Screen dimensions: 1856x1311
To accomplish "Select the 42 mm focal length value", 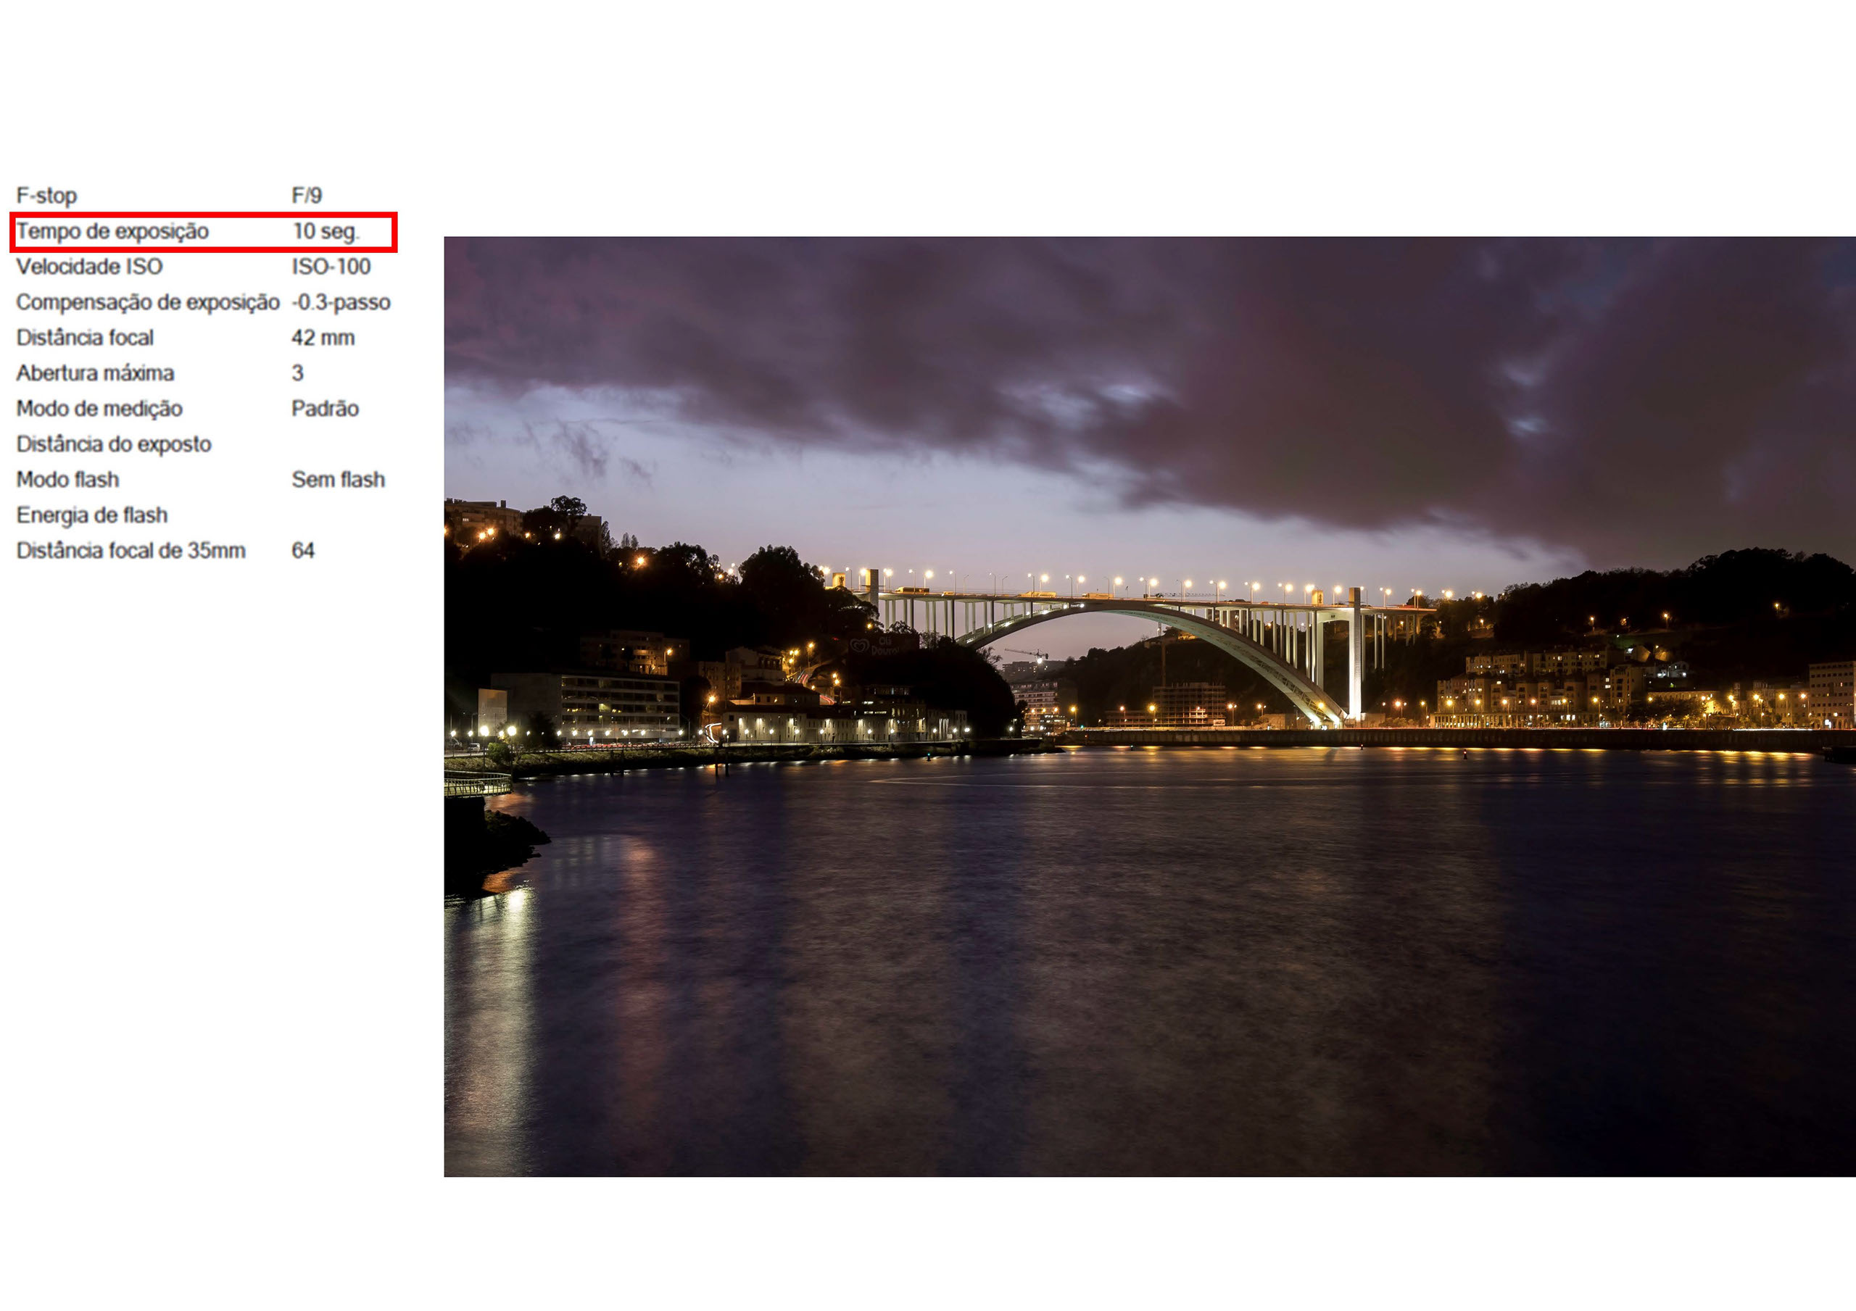I will tap(323, 338).
